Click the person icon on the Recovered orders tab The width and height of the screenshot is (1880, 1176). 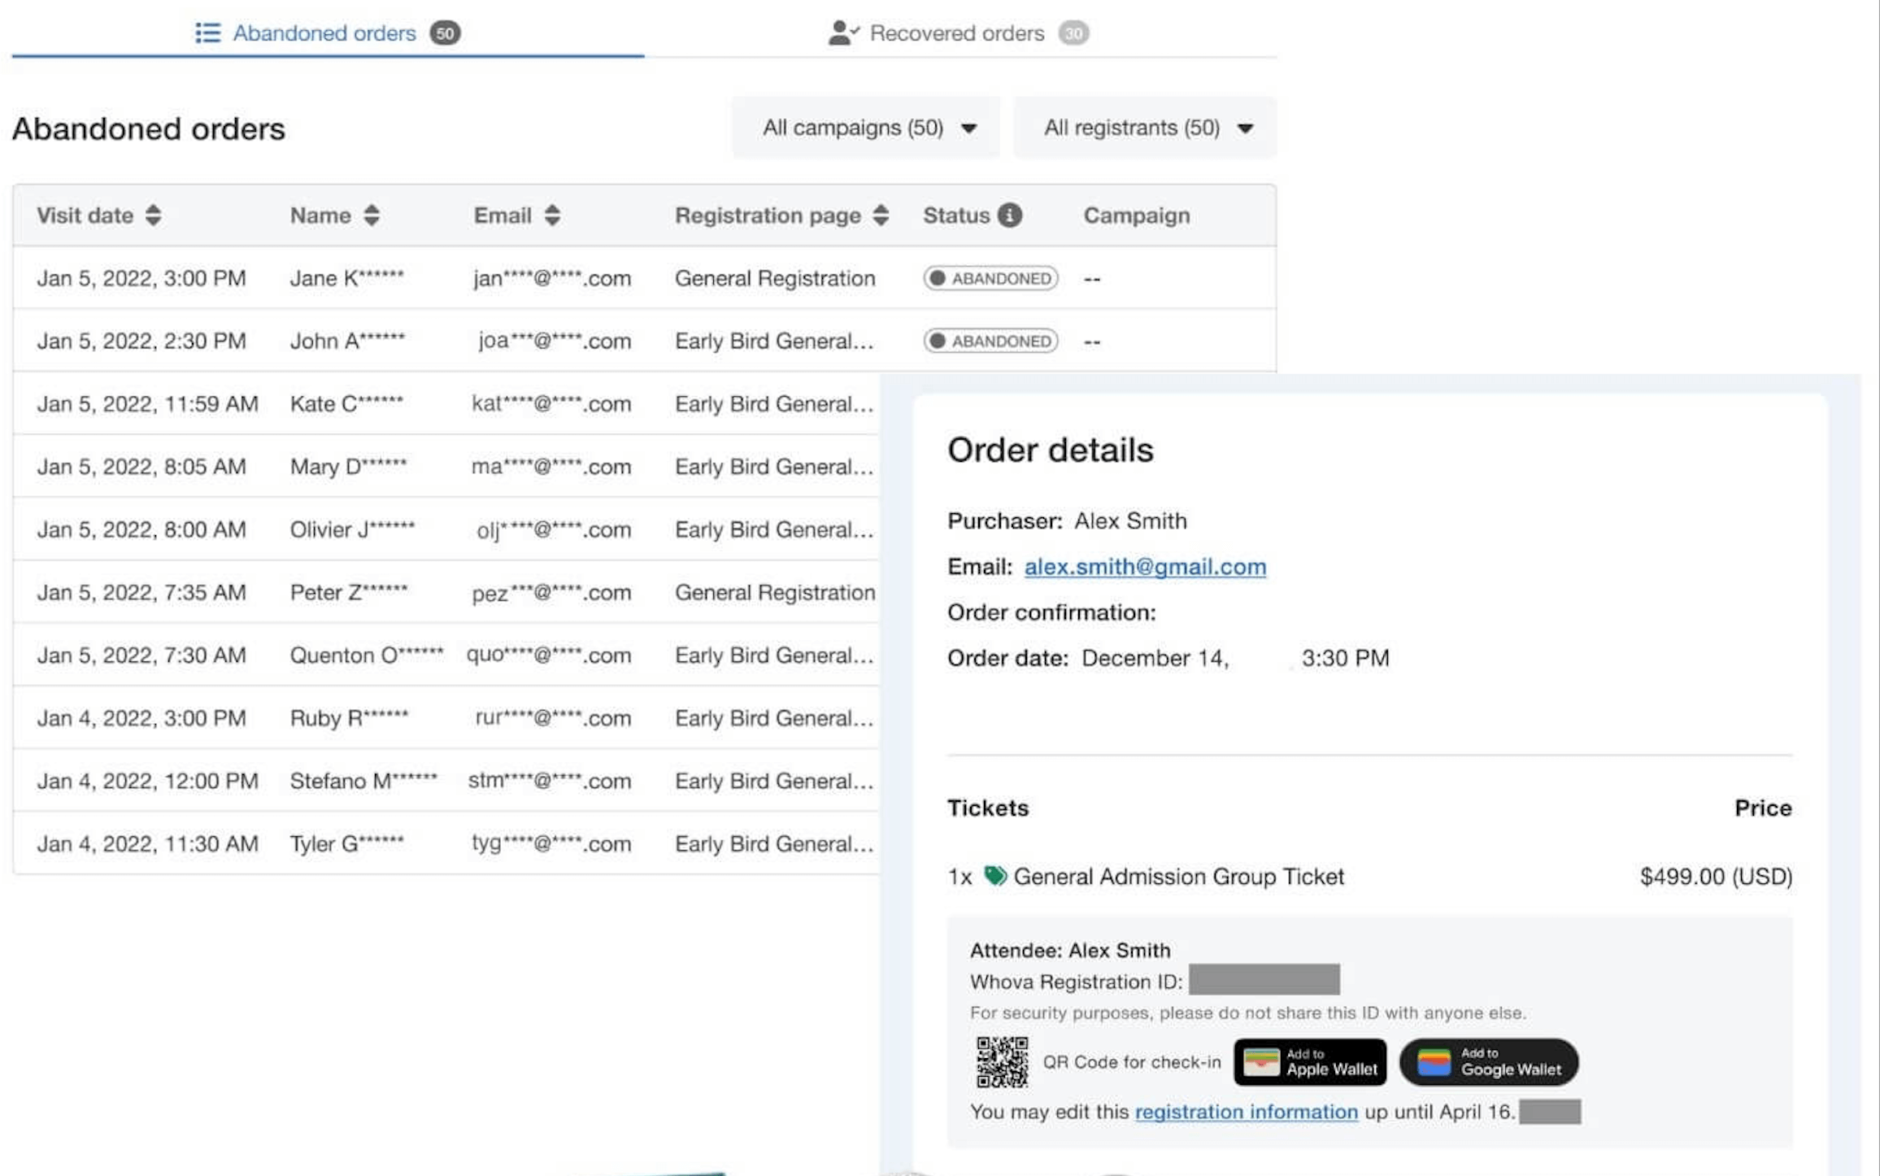[842, 33]
